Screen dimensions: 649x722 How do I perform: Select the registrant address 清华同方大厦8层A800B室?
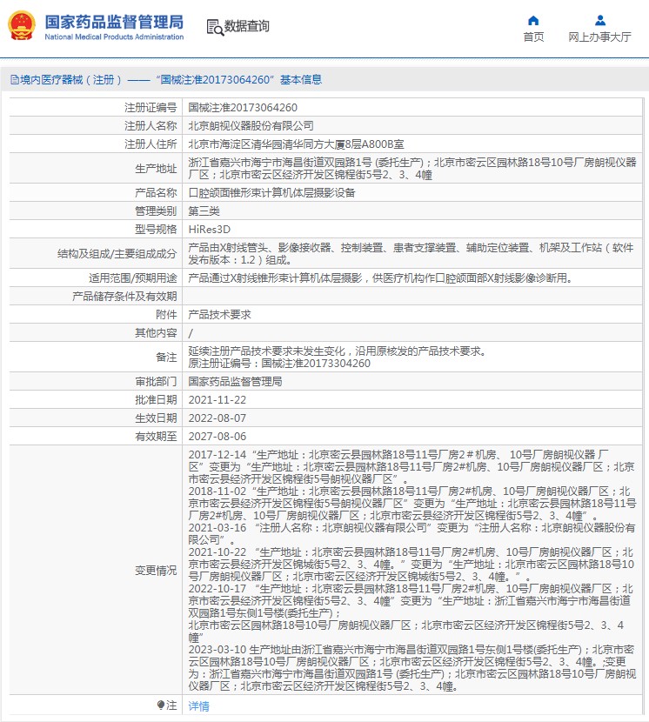click(x=296, y=144)
